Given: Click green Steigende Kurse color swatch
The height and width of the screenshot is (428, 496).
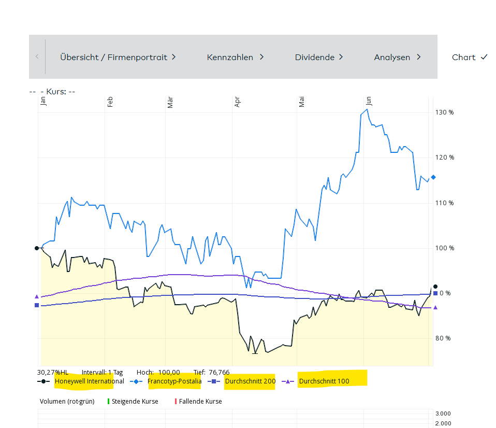Looking at the screenshot, I should click(108, 402).
